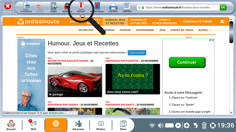Viewport: 236px width, 132px height.
Task: Click the ordissinaute logo
Action: tap(38, 22)
